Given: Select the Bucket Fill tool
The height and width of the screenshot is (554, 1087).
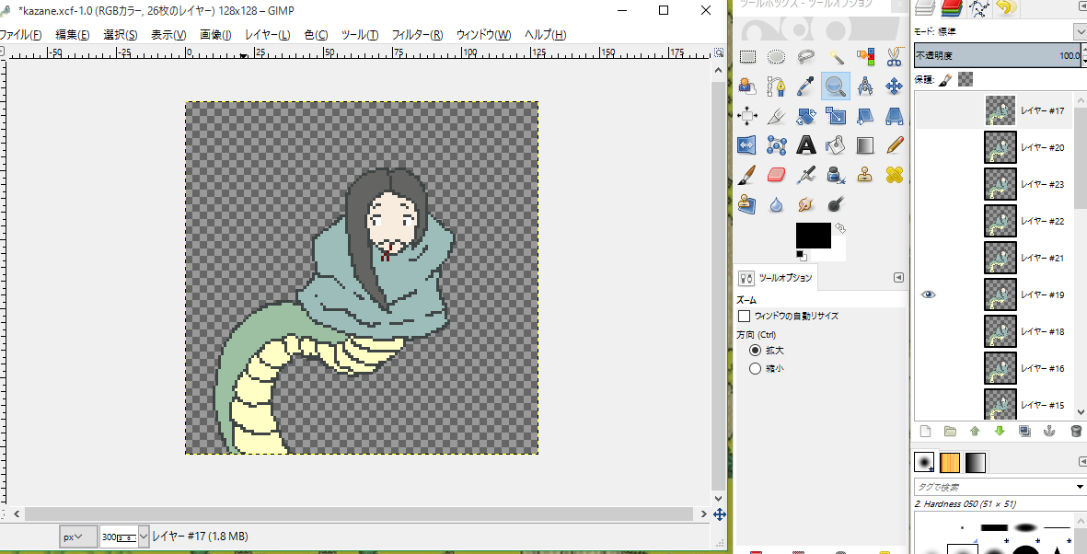Looking at the screenshot, I should [836, 145].
